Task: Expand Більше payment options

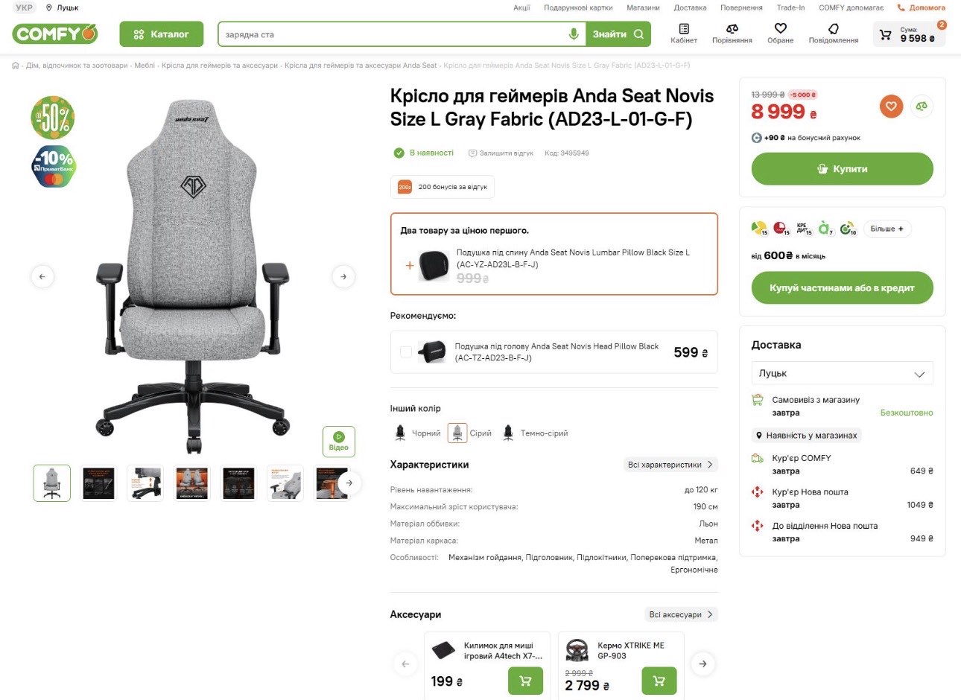Action: (x=887, y=229)
